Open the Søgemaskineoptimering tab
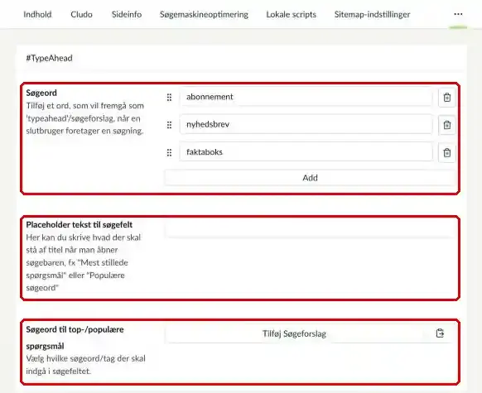482x393 pixels. [x=204, y=14]
